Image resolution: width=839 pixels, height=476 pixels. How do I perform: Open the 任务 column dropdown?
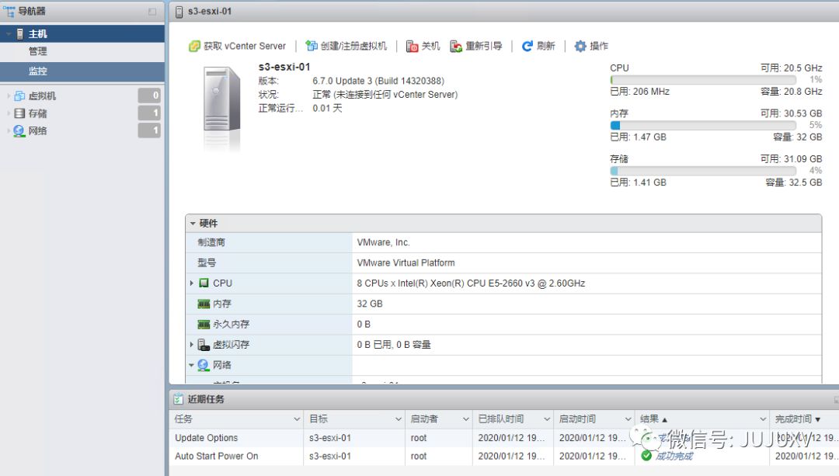[x=297, y=419]
